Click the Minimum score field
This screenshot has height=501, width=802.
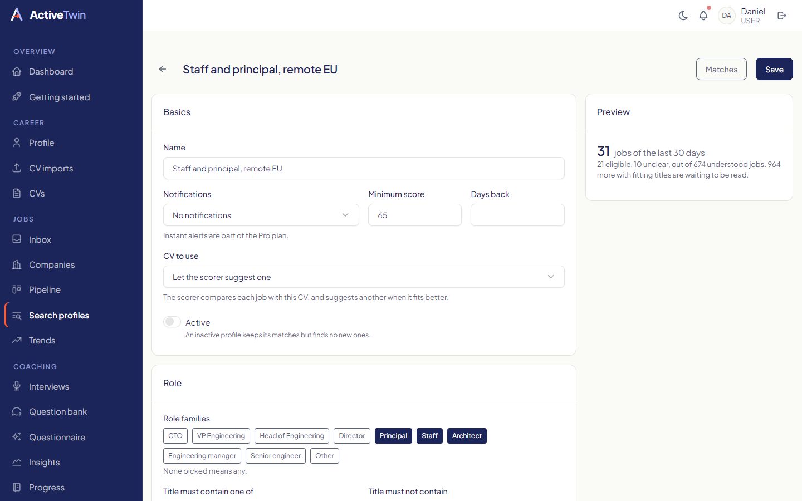(x=415, y=215)
